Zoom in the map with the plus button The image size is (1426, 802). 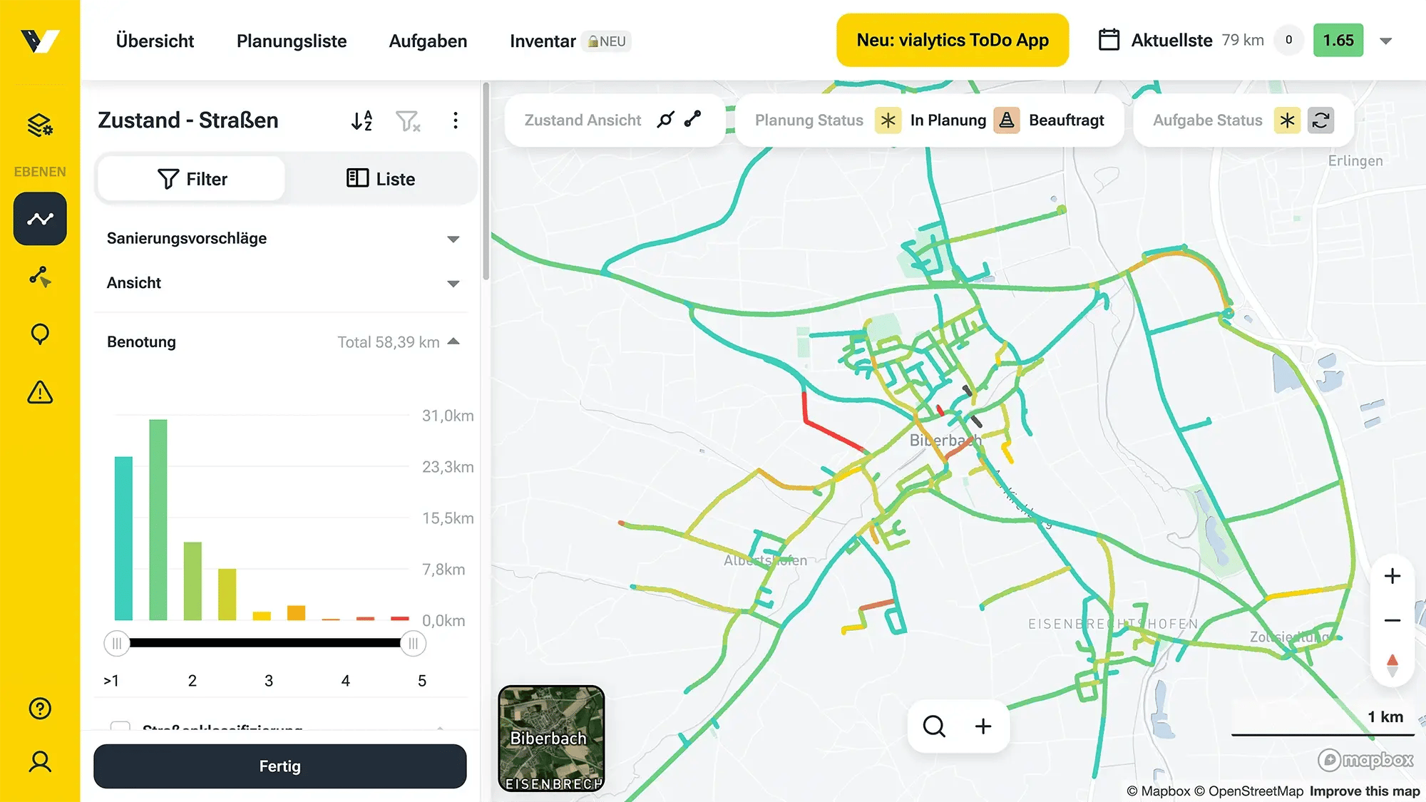click(1392, 576)
